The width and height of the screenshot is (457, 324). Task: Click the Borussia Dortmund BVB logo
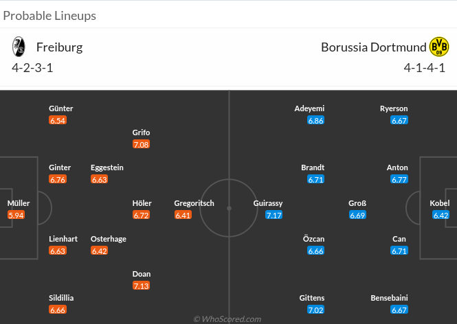pyautogui.click(x=438, y=47)
